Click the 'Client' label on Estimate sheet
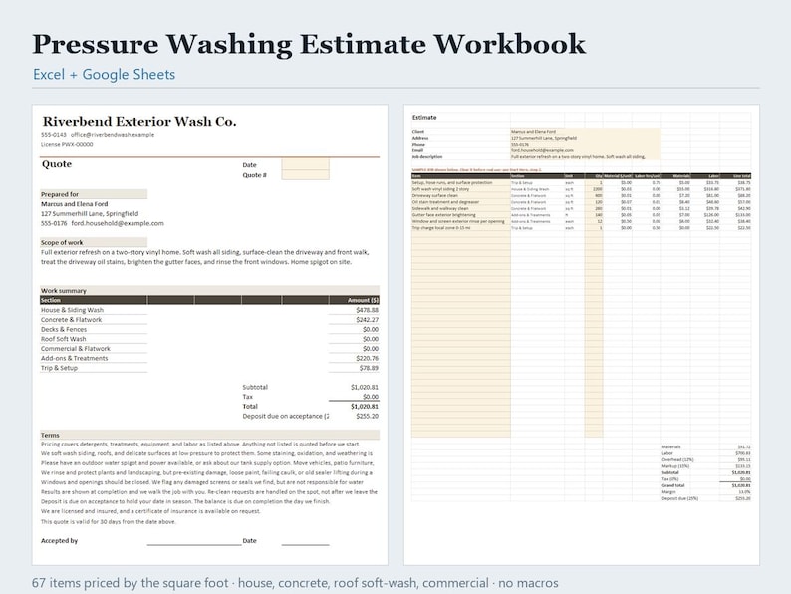The image size is (791, 594). pyautogui.click(x=417, y=132)
